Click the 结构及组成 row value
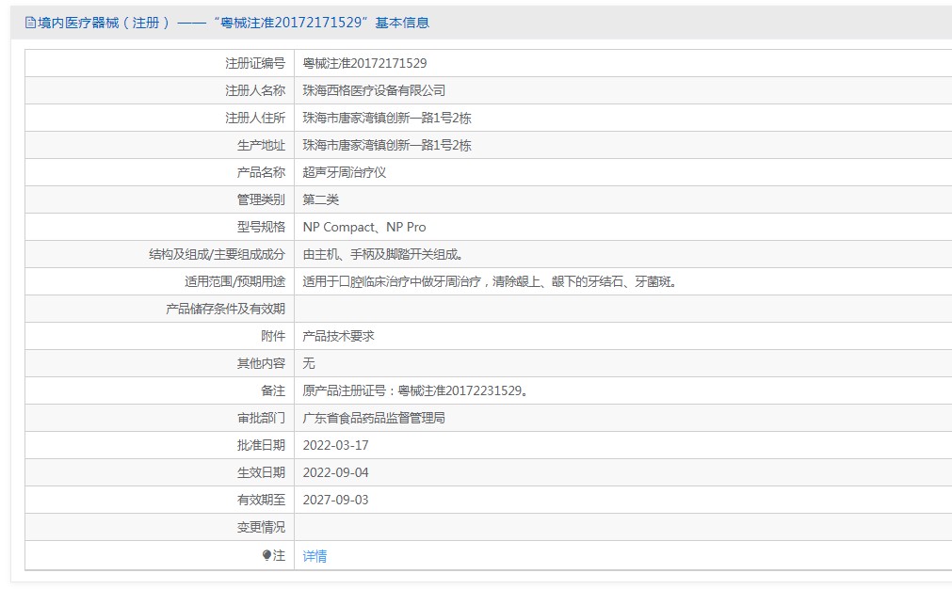Screen dimensions: 952x589 379,254
